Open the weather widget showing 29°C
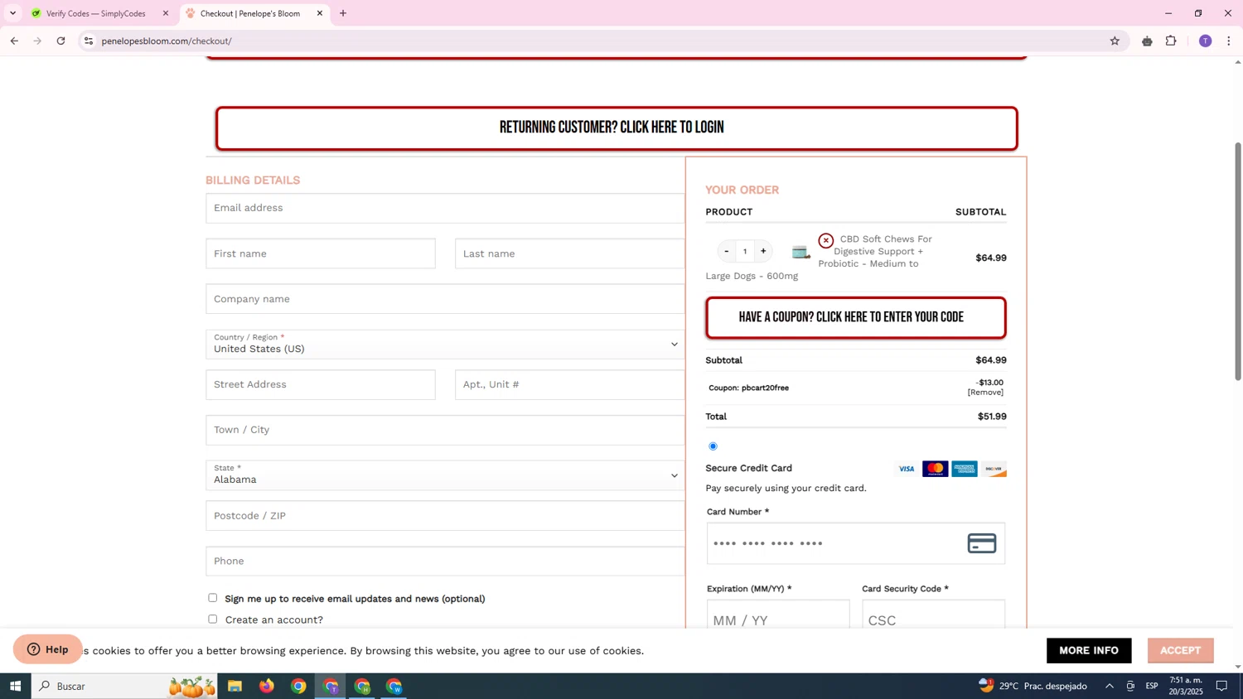 1033,686
